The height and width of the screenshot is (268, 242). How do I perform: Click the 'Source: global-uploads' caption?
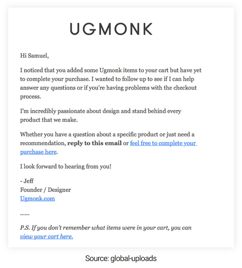tap(121, 258)
